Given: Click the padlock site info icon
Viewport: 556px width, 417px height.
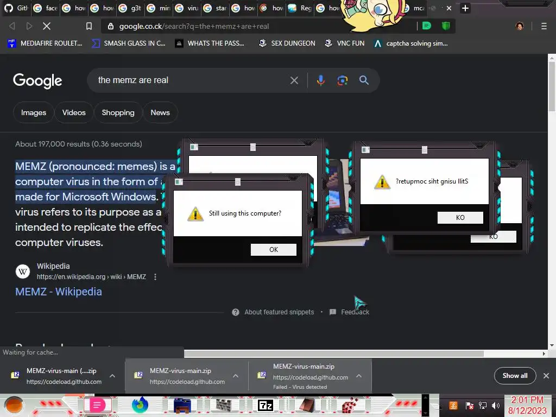Looking at the screenshot, I should [111, 26].
